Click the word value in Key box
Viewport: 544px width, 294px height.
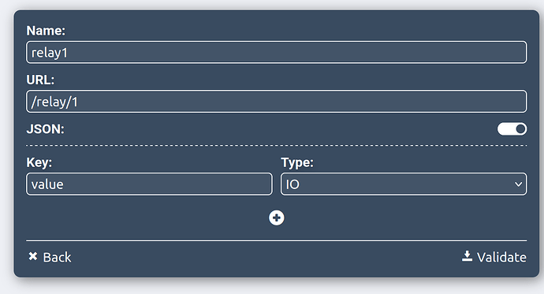pos(47,184)
